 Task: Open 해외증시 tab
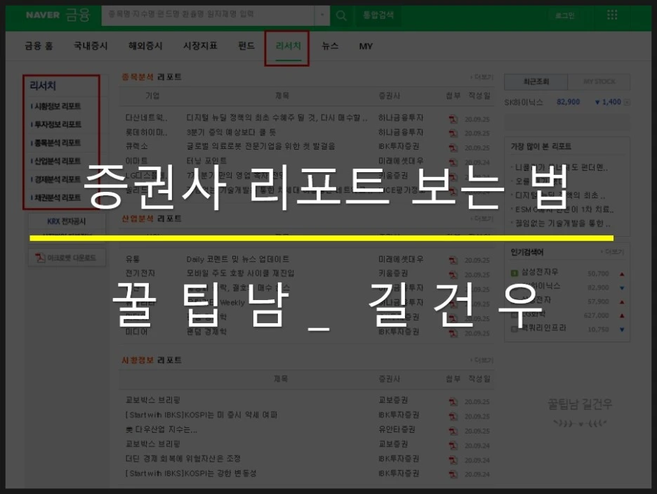[145, 46]
